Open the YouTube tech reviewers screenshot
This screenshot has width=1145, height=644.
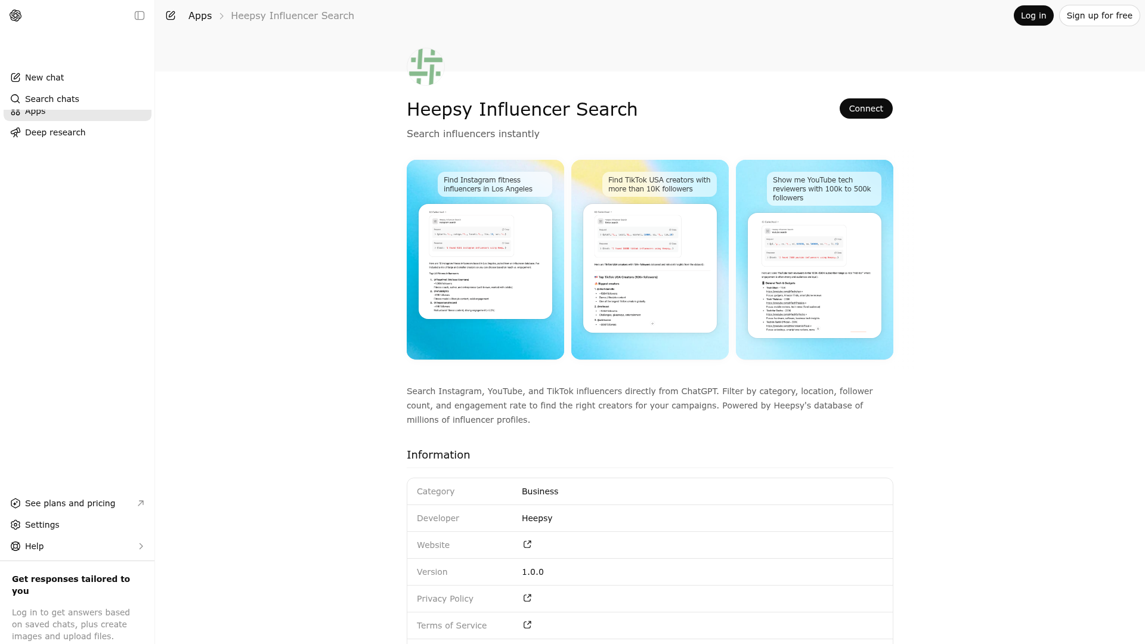pyautogui.click(x=815, y=259)
